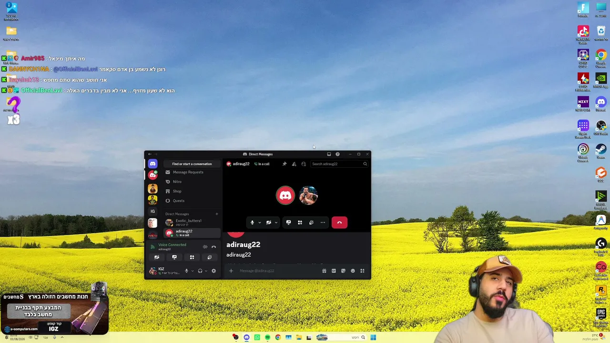This screenshot has height=343, width=610.
Task: Hang up with the red disconnect button
Action: (339, 222)
